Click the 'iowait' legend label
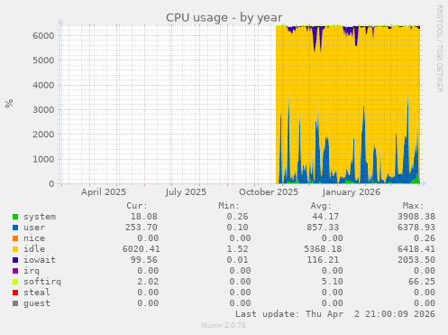448x335 pixels. click(x=40, y=260)
